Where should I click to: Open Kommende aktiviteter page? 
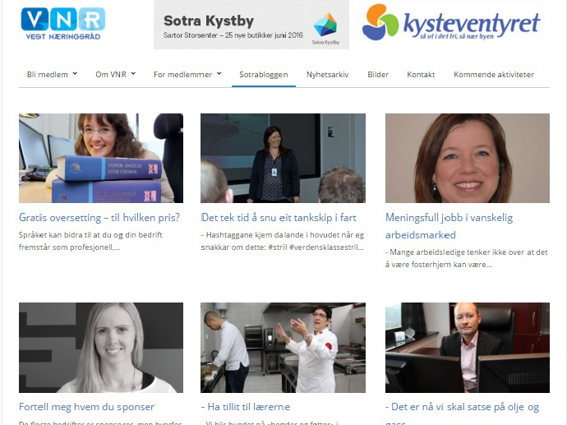click(x=494, y=75)
